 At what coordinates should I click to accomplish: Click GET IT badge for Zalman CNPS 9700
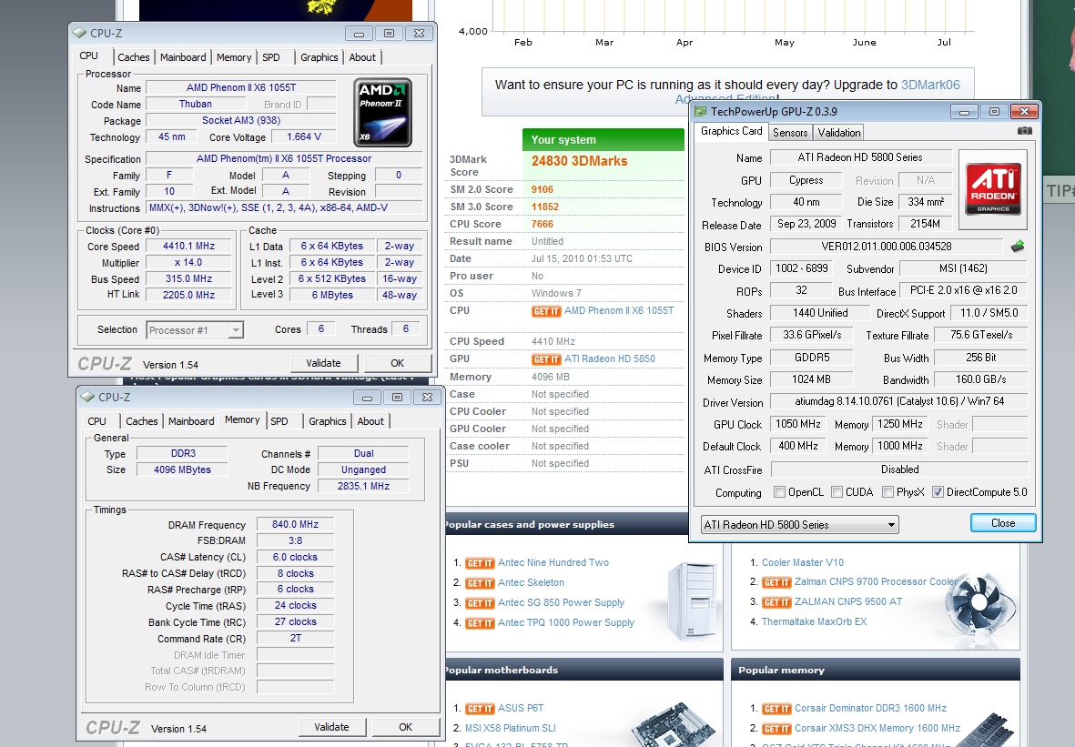(776, 582)
